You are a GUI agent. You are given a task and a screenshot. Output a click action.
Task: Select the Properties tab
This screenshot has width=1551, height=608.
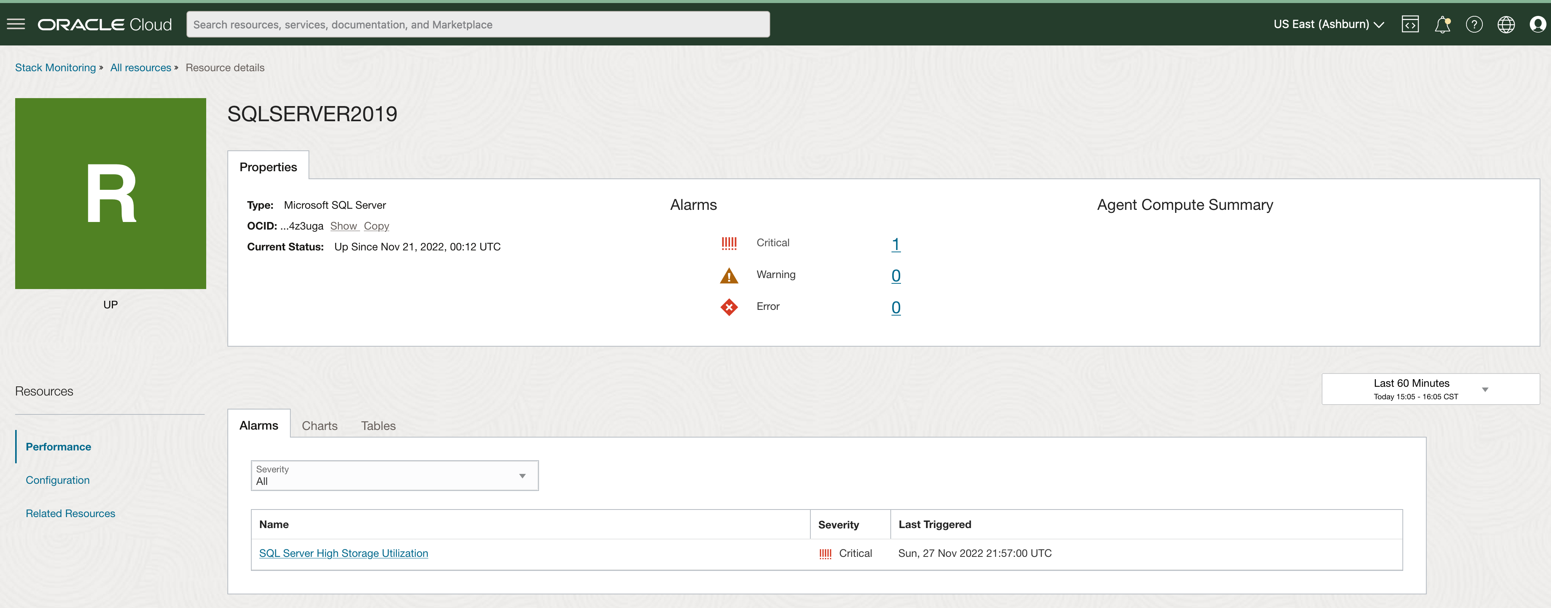click(268, 167)
